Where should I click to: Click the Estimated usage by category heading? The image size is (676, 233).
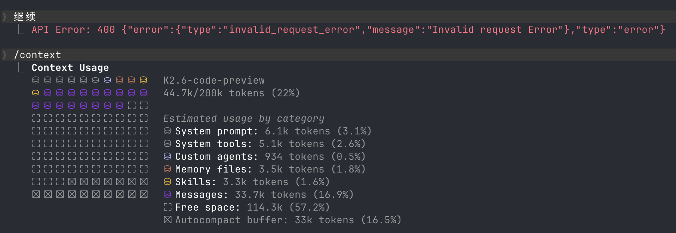click(244, 119)
